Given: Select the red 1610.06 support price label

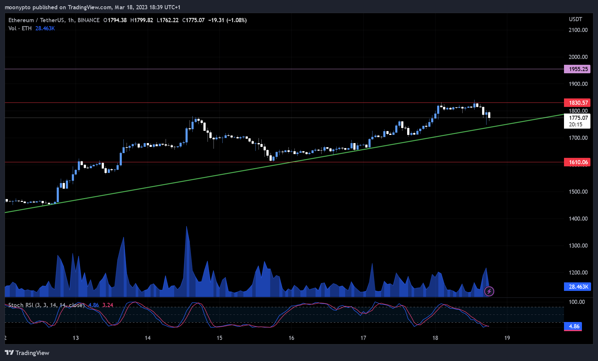Looking at the screenshot, I should 577,162.
